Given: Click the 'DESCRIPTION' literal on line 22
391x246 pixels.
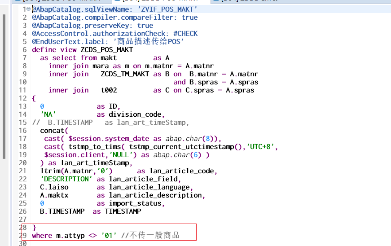Looking at the screenshot, I should point(66,179).
